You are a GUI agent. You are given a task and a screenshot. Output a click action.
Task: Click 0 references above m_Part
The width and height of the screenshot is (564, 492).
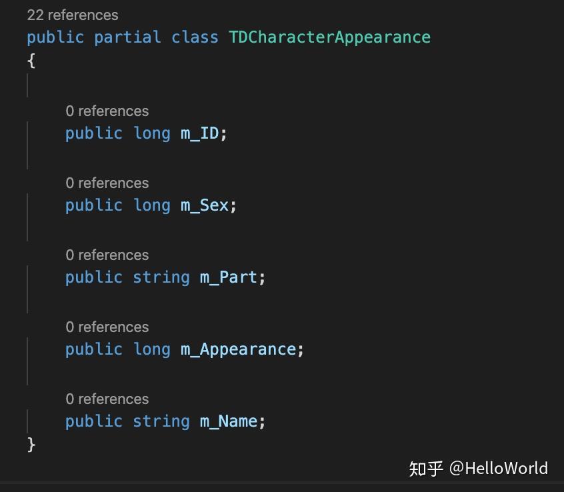click(107, 255)
